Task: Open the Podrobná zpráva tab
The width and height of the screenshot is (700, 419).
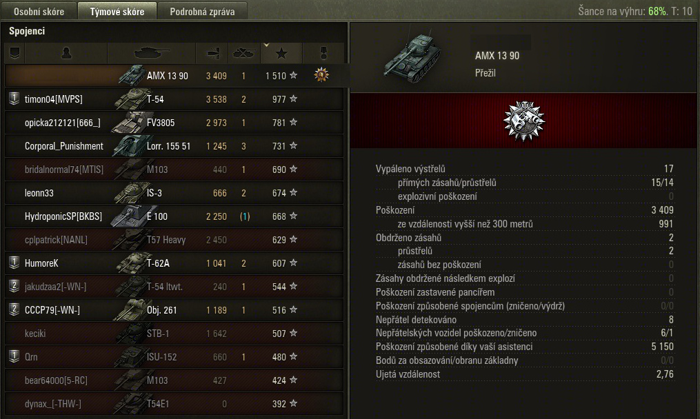Action: (202, 11)
